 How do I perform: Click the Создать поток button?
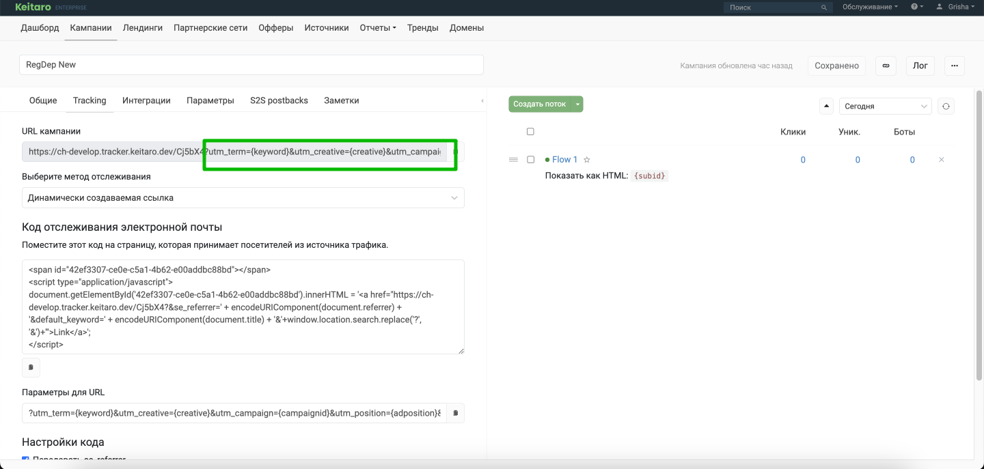point(540,104)
